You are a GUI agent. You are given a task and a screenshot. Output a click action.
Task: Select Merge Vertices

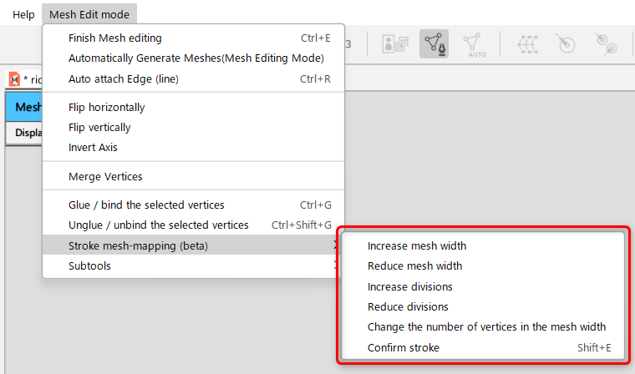point(105,177)
